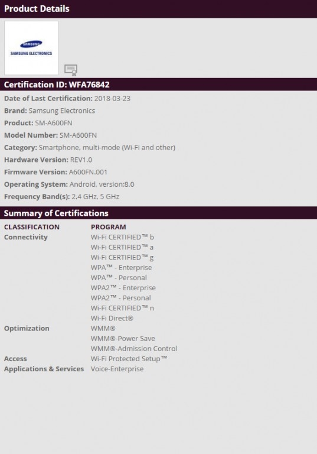
Task: Click the WMM-Admission Control entry
Action: point(134,349)
